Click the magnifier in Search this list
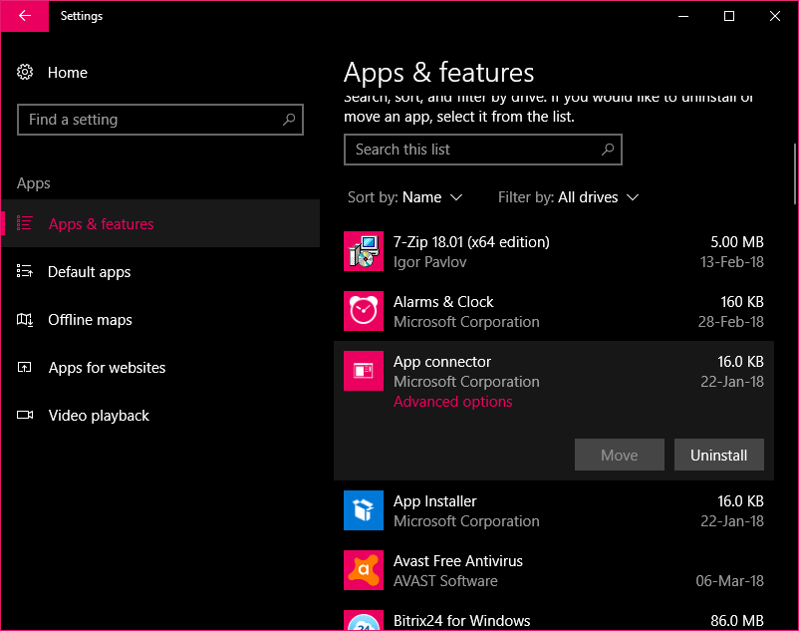799x631 pixels. (608, 150)
